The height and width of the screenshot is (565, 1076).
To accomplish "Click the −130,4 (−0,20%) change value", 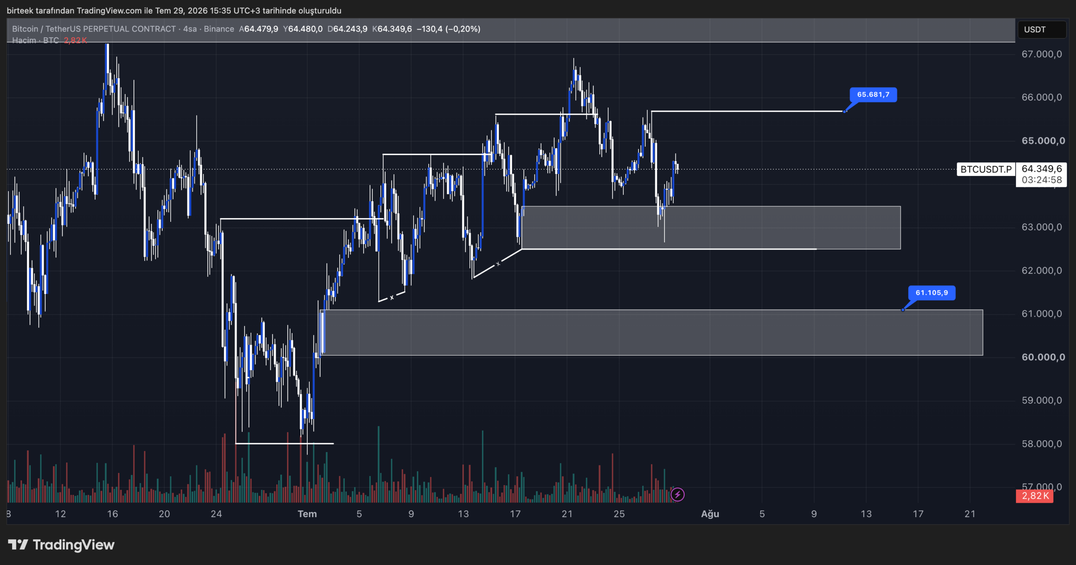I will click(x=448, y=29).
